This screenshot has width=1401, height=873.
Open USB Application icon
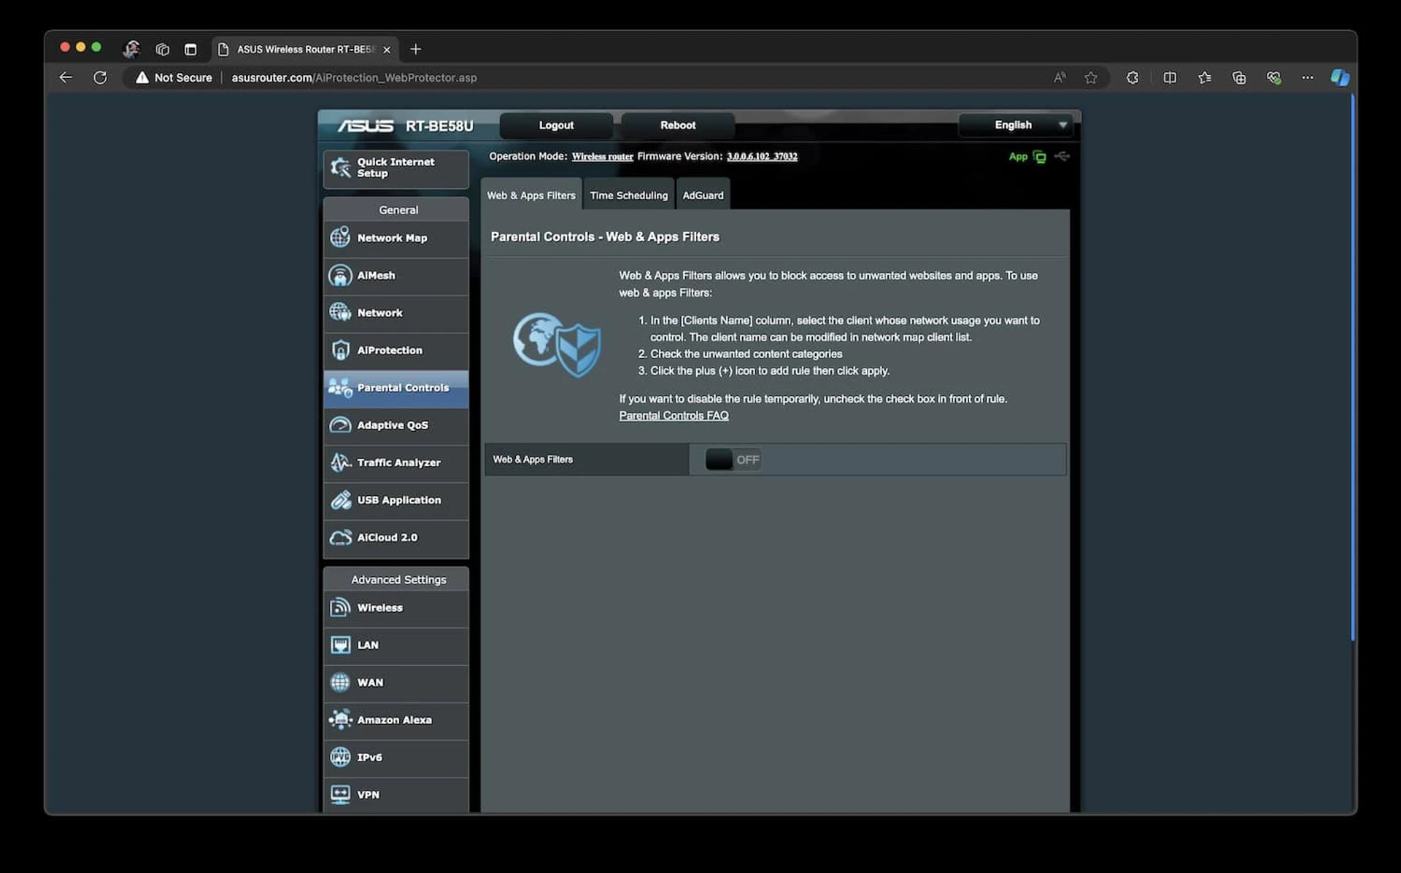tap(340, 500)
